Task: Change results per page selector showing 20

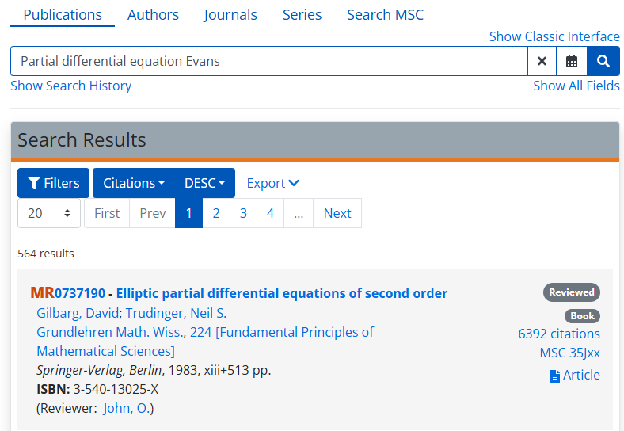Action: click(x=49, y=213)
